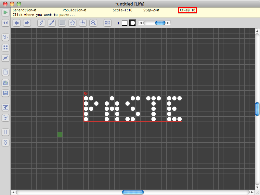260x195 pixels.
Task: Click the horizontal scrollbar left arrow
Action: point(13,192)
